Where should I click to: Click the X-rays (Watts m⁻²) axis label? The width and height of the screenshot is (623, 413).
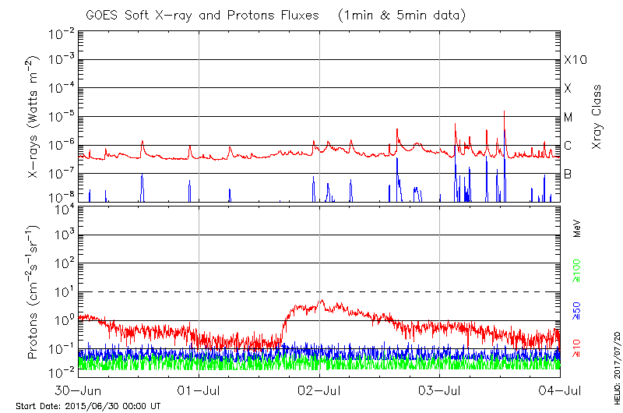pos(34,115)
